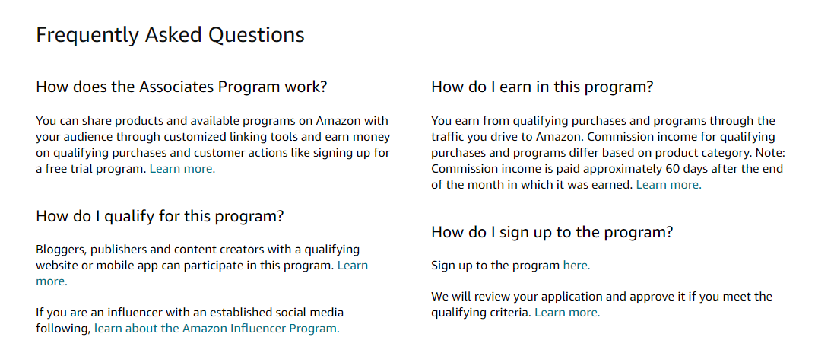Click the 'here' sign up link

[576, 266]
